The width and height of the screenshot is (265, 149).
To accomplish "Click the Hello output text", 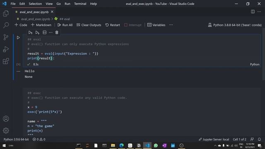I will pos(29,71).
